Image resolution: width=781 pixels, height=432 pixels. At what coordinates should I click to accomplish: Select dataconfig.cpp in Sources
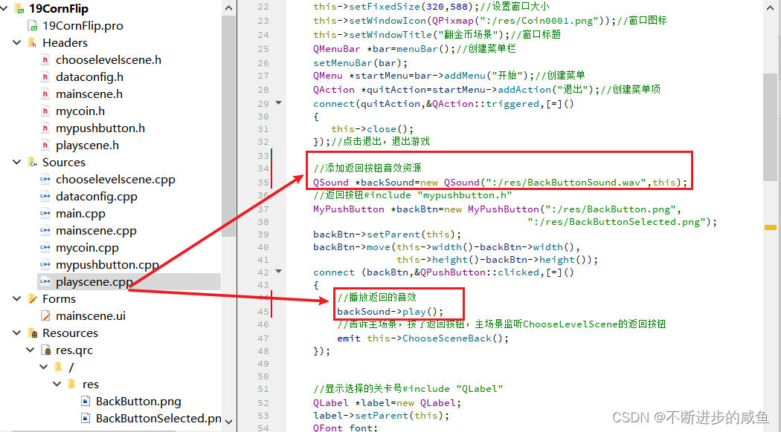click(x=97, y=197)
